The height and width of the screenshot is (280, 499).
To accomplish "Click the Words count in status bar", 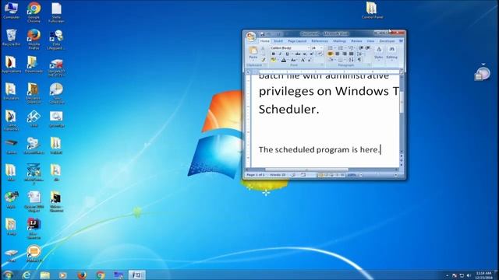I will pos(278,175).
